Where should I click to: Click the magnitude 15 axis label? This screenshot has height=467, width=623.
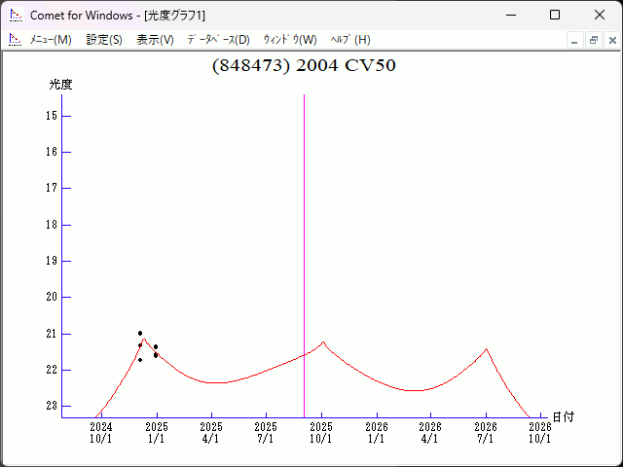point(51,116)
